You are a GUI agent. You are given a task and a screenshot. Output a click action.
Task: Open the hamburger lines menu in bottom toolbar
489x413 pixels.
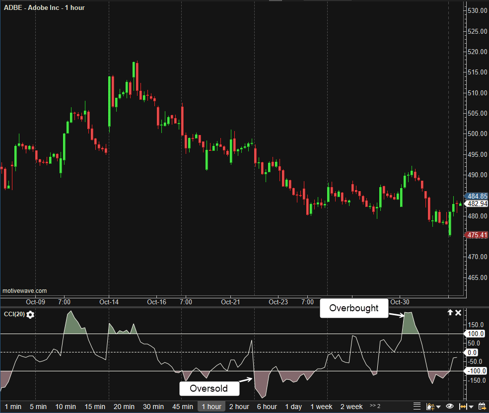click(x=417, y=407)
